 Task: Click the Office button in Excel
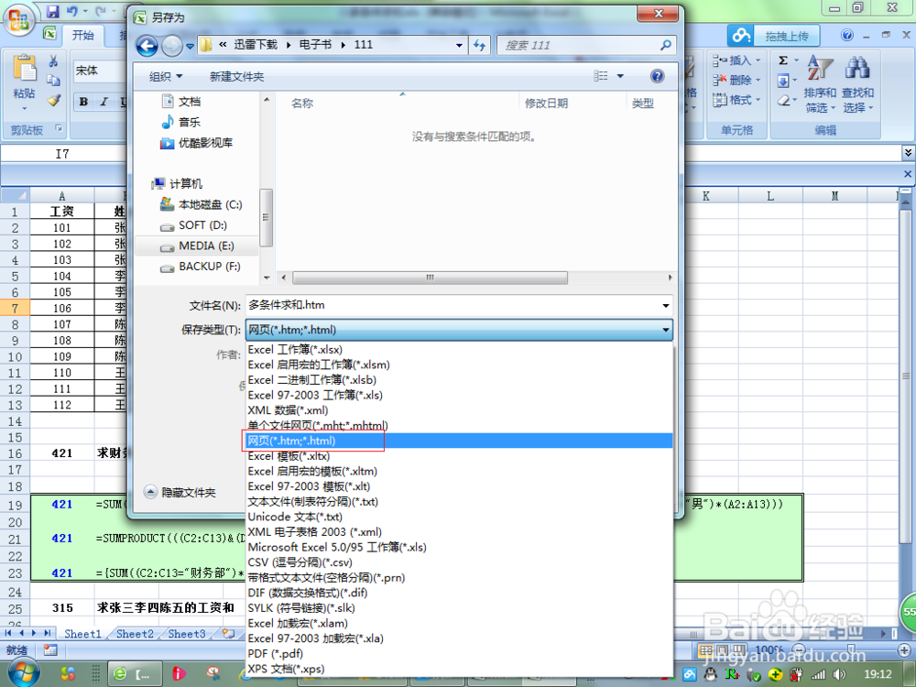18,22
